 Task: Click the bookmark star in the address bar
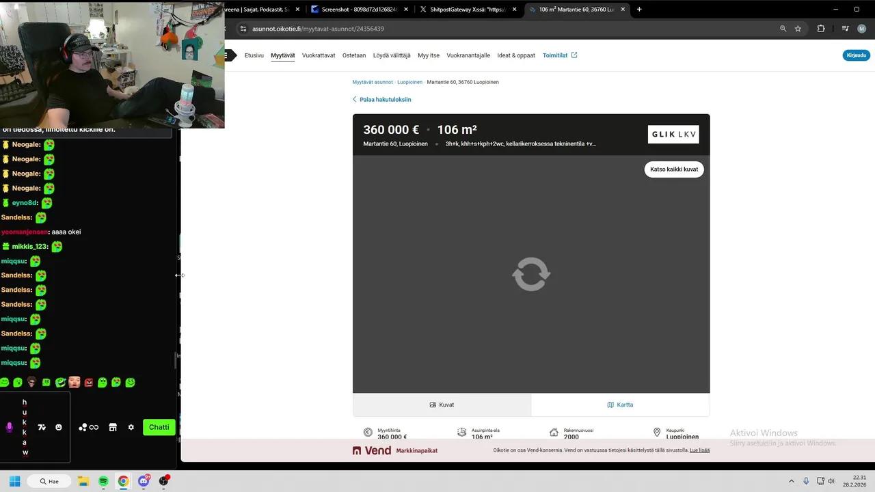pyautogui.click(x=798, y=29)
